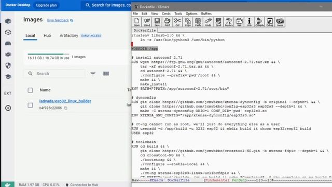Image resolution: width=332 pixels, height=187 pixels.
Task: Run the Spell check toolbar icon
Action: point(218,22)
